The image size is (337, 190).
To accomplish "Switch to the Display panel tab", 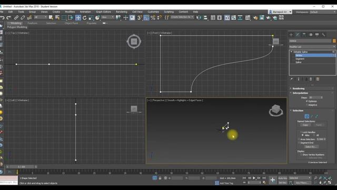I will click(x=317, y=35).
